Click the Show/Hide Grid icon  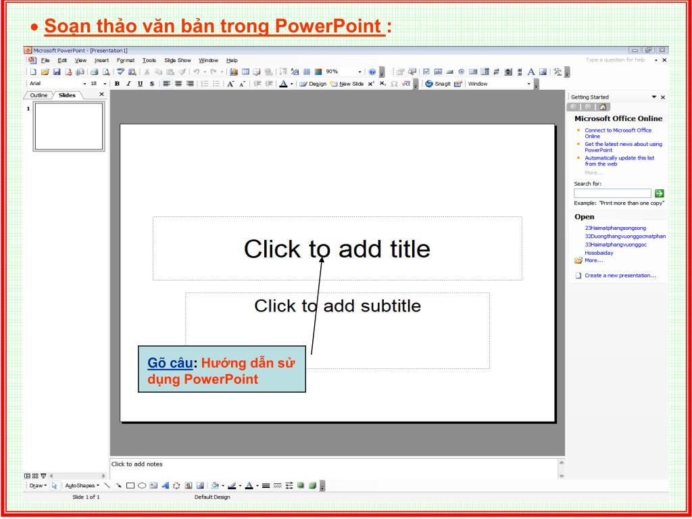(307, 72)
